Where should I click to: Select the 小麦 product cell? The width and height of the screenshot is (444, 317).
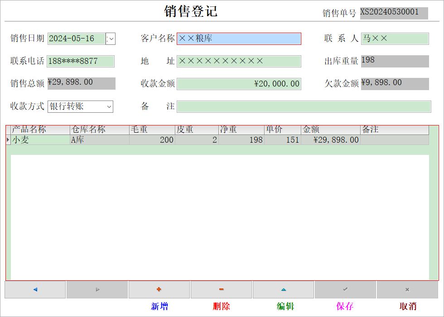click(x=40, y=140)
